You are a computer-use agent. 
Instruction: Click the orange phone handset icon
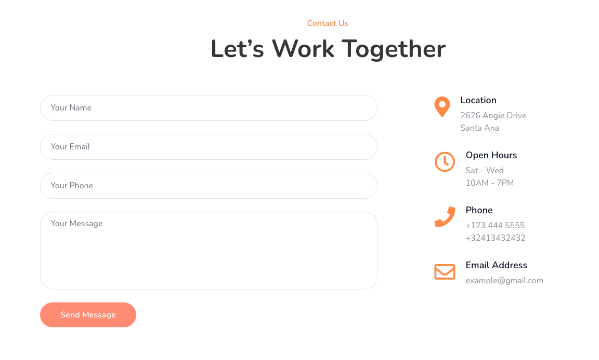pyautogui.click(x=445, y=217)
